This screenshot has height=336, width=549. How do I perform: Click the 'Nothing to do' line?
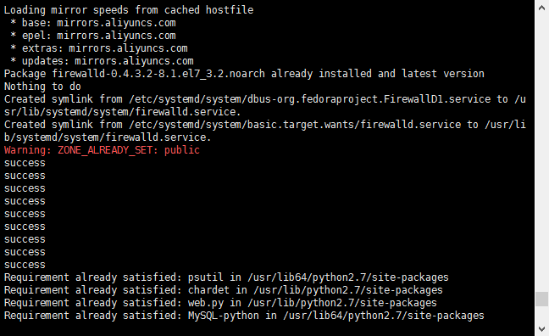click(42, 87)
